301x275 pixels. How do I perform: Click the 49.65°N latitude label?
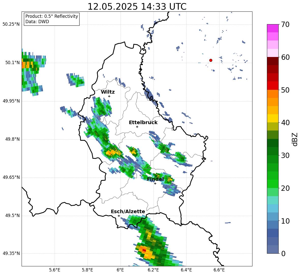pyautogui.click(x=11, y=177)
